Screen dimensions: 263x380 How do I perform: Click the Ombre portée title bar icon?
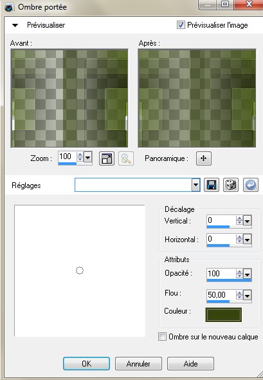tap(9, 7)
